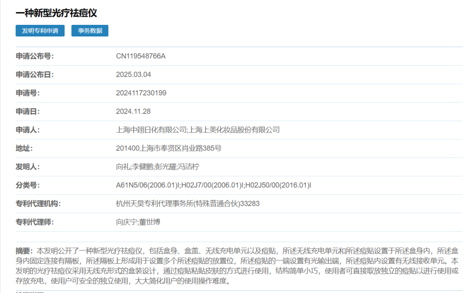Select the classification codes starting with A61N5/06
Image resolution: width=464 pixels, height=293 pixels.
coord(214,185)
